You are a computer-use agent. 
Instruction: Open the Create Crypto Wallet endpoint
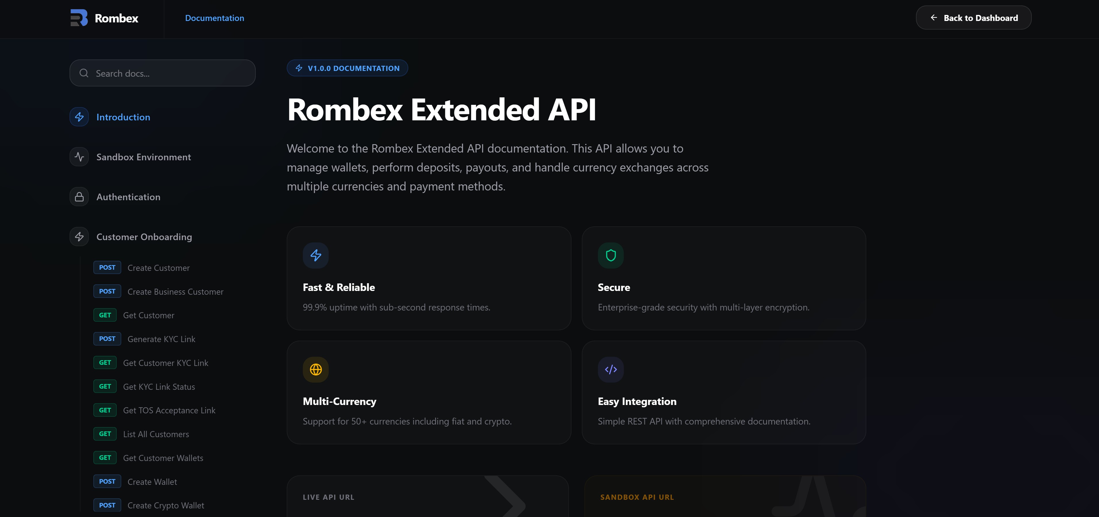(x=165, y=506)
